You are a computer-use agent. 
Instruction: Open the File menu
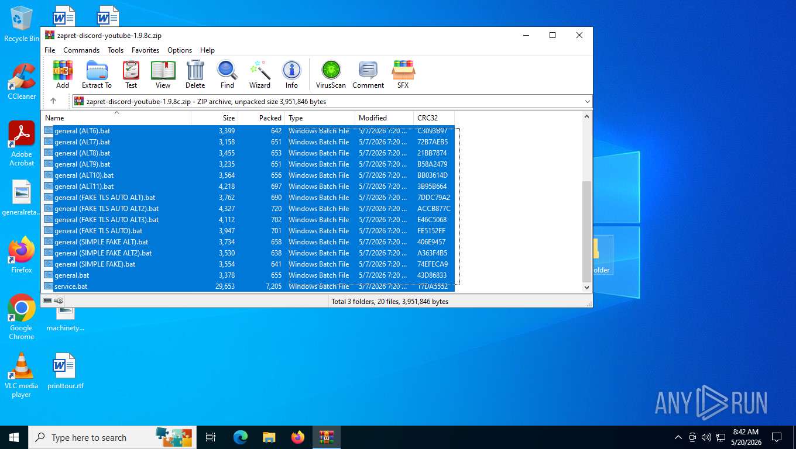50,50
